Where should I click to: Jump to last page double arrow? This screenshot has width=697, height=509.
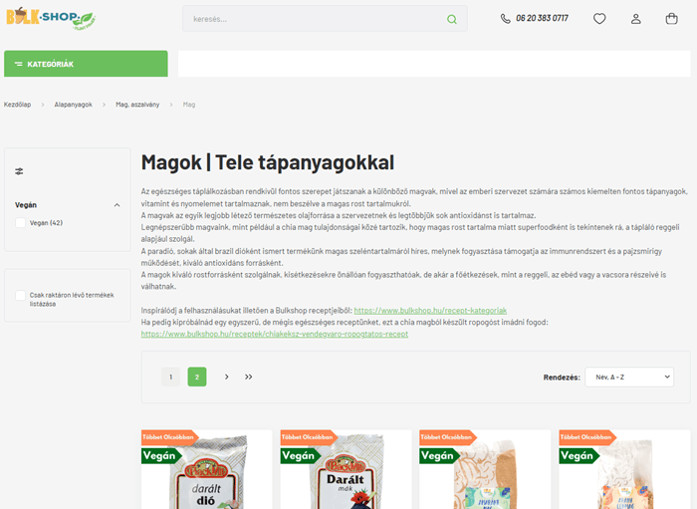(249, 377)
